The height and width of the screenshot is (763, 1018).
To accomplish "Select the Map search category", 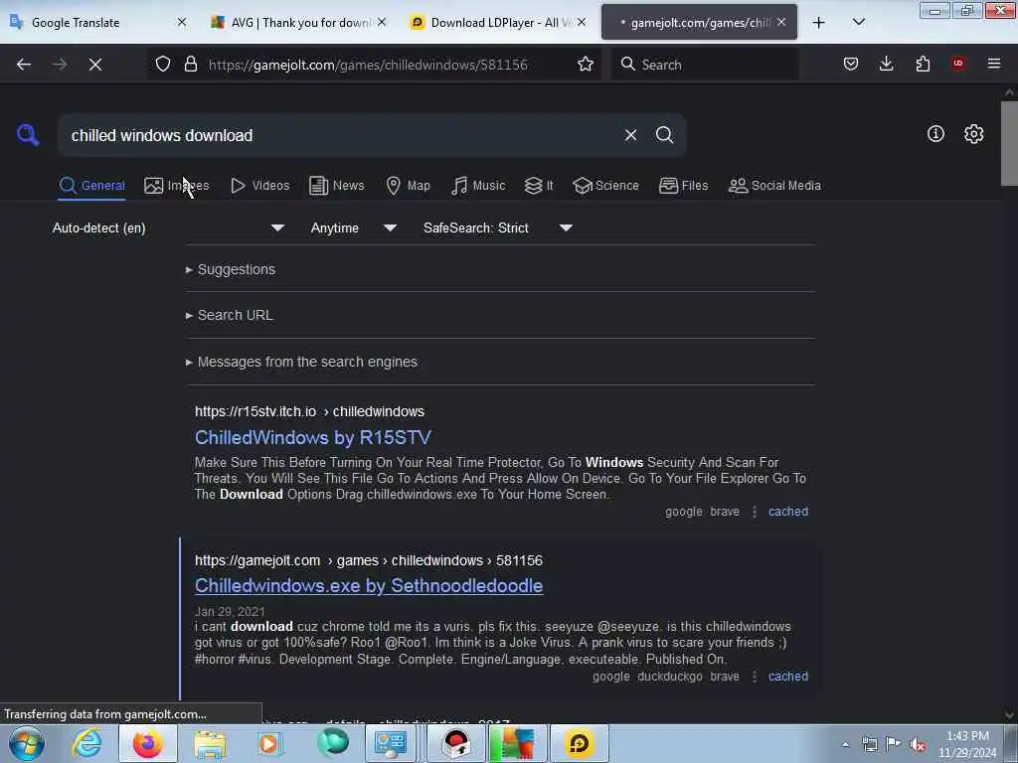I will [408, 186].
